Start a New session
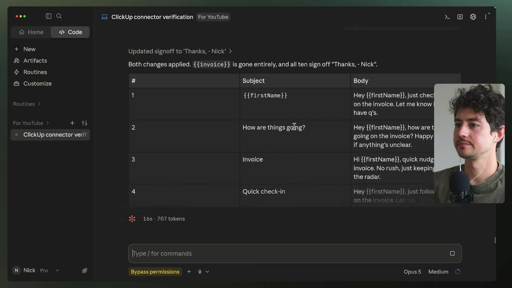 pyautogui.click(x=25, y=49)
